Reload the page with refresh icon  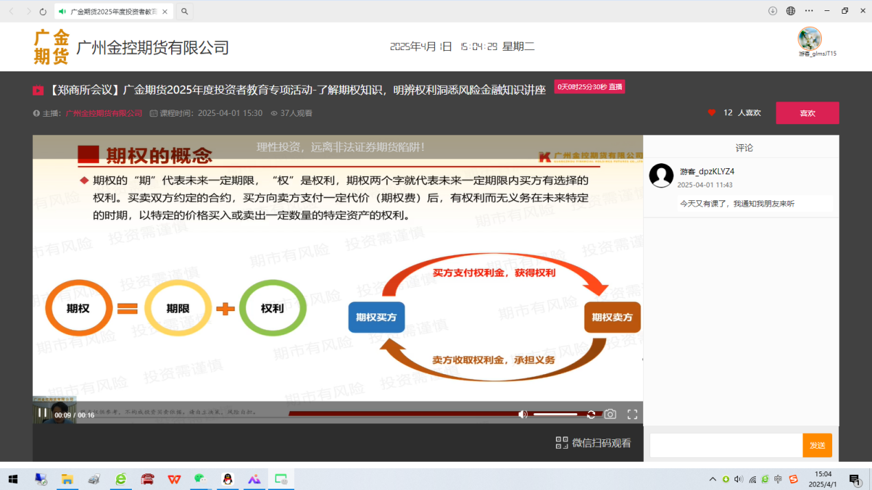point(43,12)
